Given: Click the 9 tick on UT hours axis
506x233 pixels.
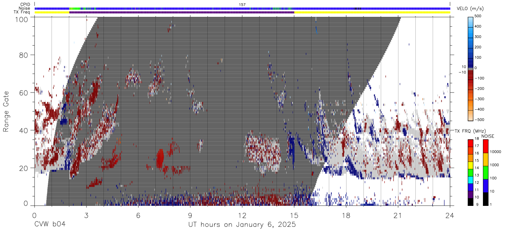Looking at the screenshot, I should [190, 215].
